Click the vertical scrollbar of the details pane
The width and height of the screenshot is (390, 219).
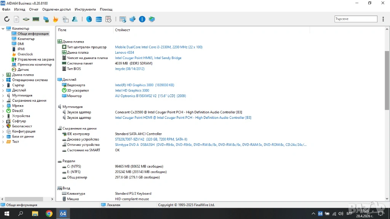(387, 76)
